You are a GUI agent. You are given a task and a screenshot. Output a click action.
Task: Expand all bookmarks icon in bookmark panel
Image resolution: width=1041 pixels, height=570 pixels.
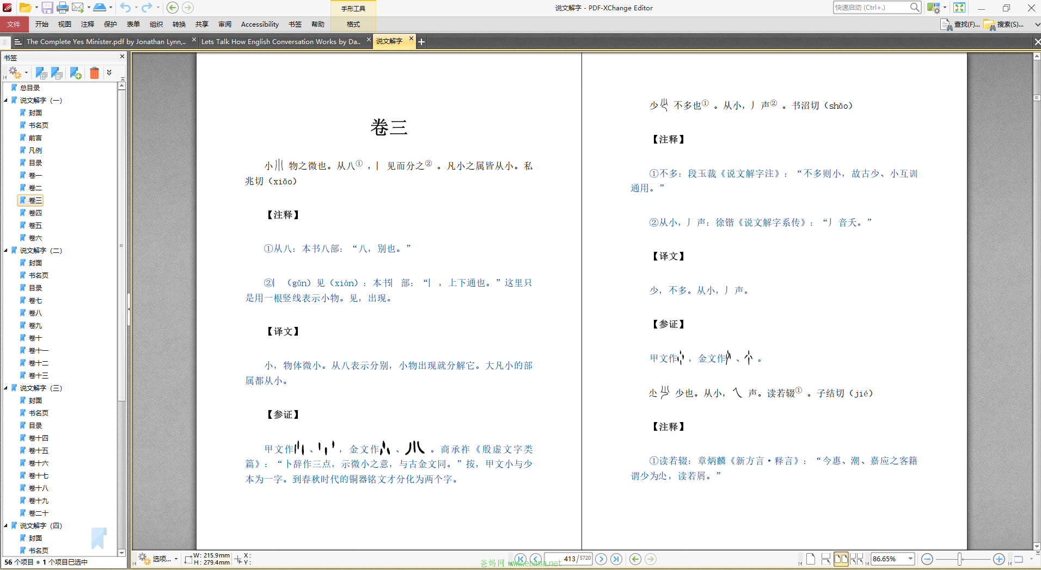[41, 73]
